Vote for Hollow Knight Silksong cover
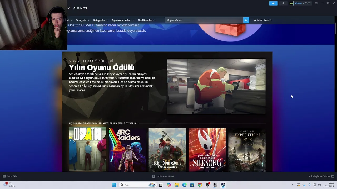This screenshot has height=189, width=337. [x=207, y=150]
